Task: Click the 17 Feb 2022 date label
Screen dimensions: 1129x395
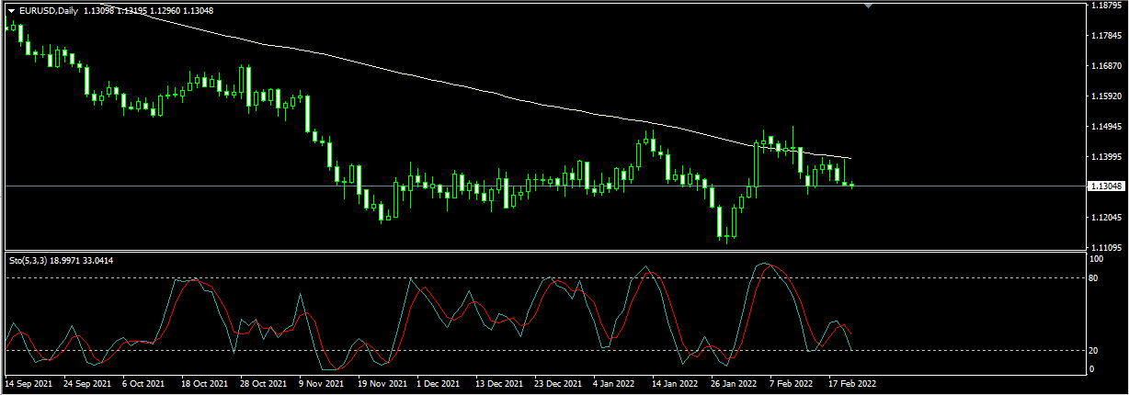Action: pyautogui.click(x=851, y=384)
